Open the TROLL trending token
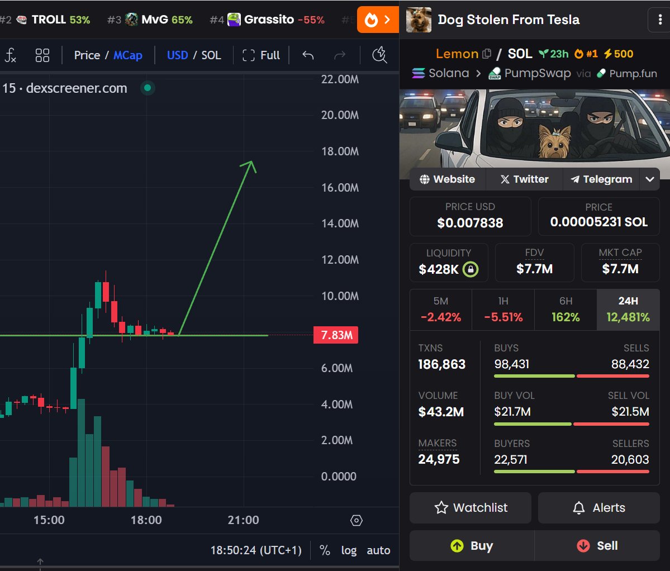670x571 pixels. click(x=54, y=20)
